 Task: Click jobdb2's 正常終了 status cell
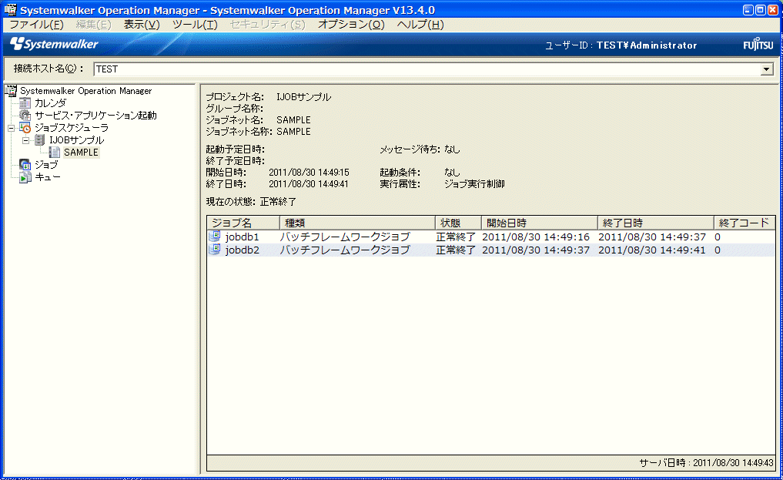tap(456, 250)
